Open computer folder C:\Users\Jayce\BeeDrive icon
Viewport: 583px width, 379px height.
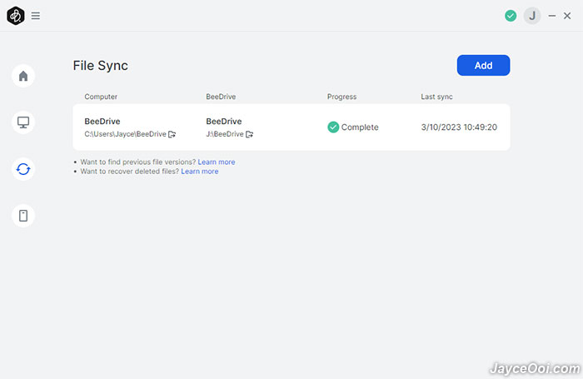172,134
